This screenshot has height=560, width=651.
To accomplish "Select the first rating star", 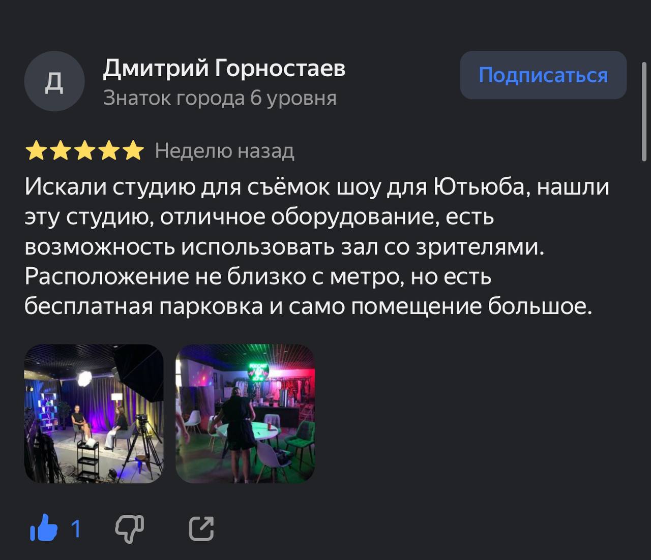I will pyautogui.click(x=36, y=151).
